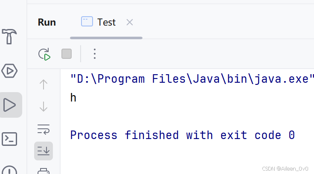The width and height of the screenshot is (314, 174).
Task: Toggle soft-wrap for console output
Action: [44, 129]
